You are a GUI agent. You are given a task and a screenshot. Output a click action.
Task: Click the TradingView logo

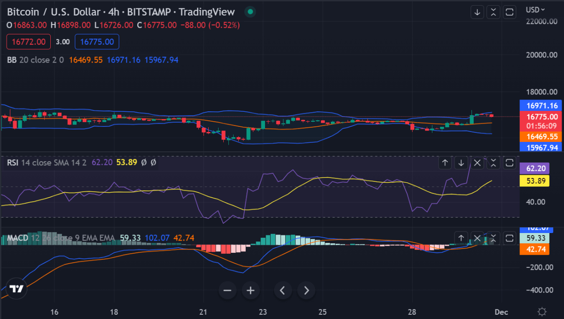pyautogui.click(x=17, y=288)
